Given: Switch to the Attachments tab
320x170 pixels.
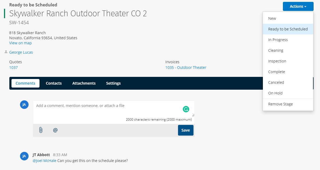Looking at the screenshot, I should (x=84, y=83).
